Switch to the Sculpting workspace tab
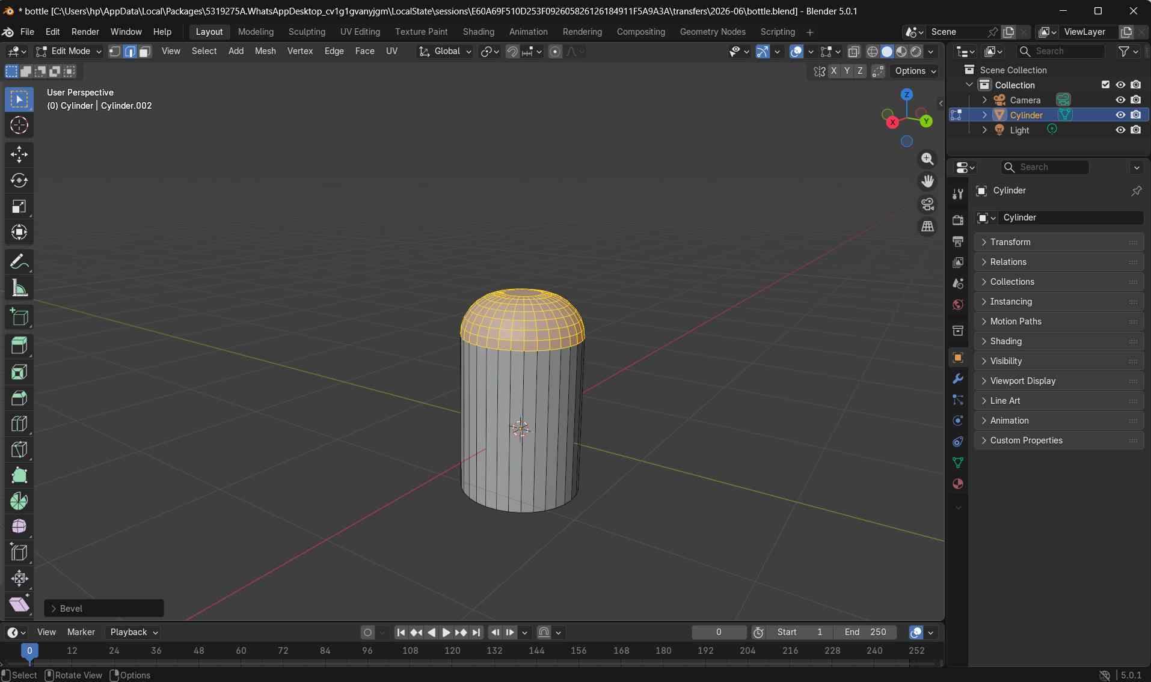This screenshot has height=682, width=1151. (x=307, y=32)
